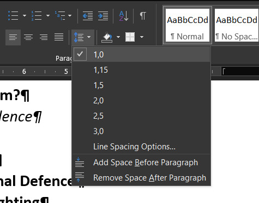
Task: Open the Bullets dropdown arrow
Action: (25, 16)
